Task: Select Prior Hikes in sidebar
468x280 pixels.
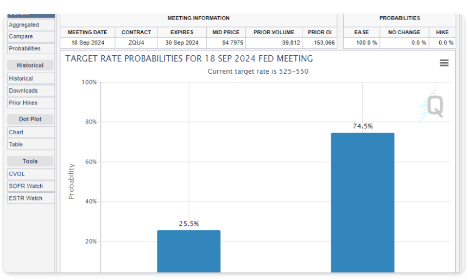Action: pos(30,103)
